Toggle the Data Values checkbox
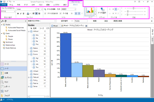This screenshot has width=154, height=102. coord(60,13)
